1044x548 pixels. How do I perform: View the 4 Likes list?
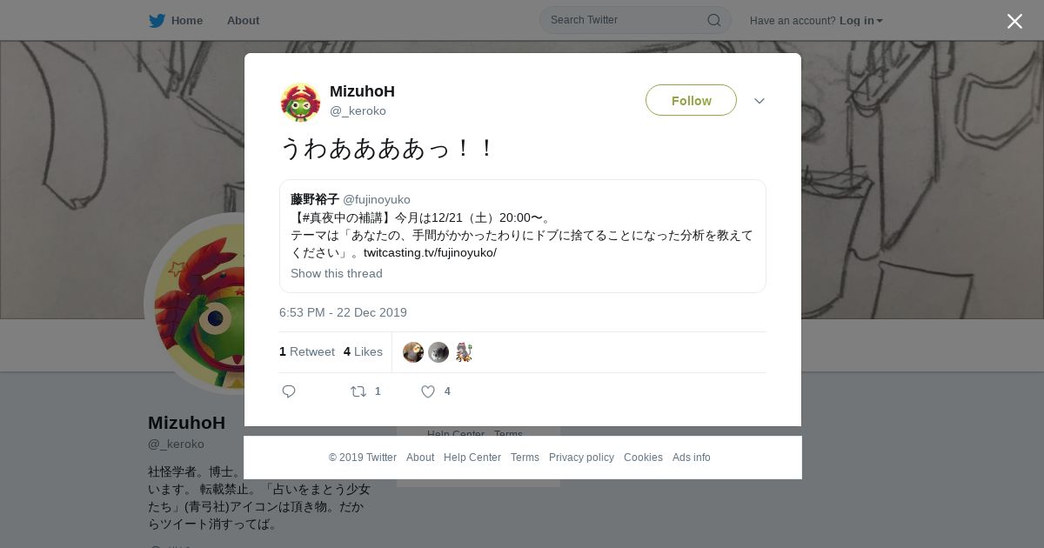363,351
